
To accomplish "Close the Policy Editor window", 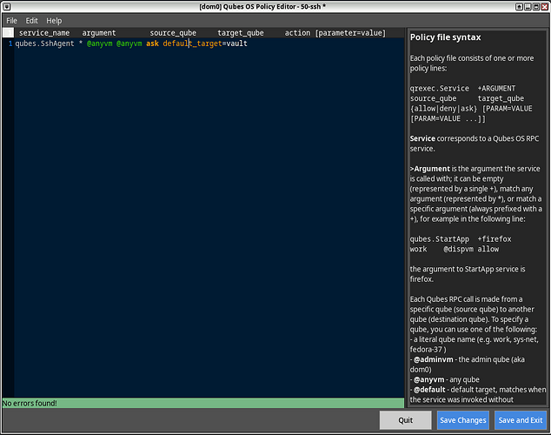I will coord(545,6).
